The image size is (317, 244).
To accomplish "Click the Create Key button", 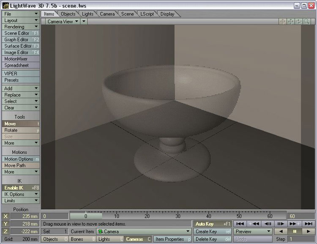I will pos(213,231).
